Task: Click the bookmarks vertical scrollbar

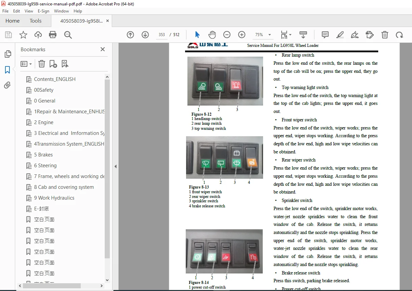Action: coord(107,169)
